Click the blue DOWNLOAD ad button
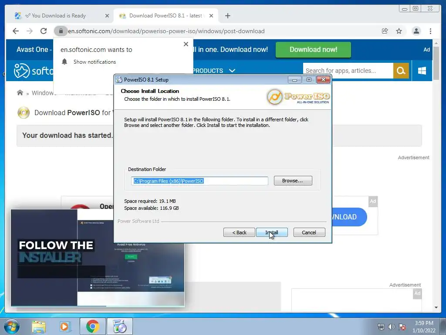 pos(349,217)
